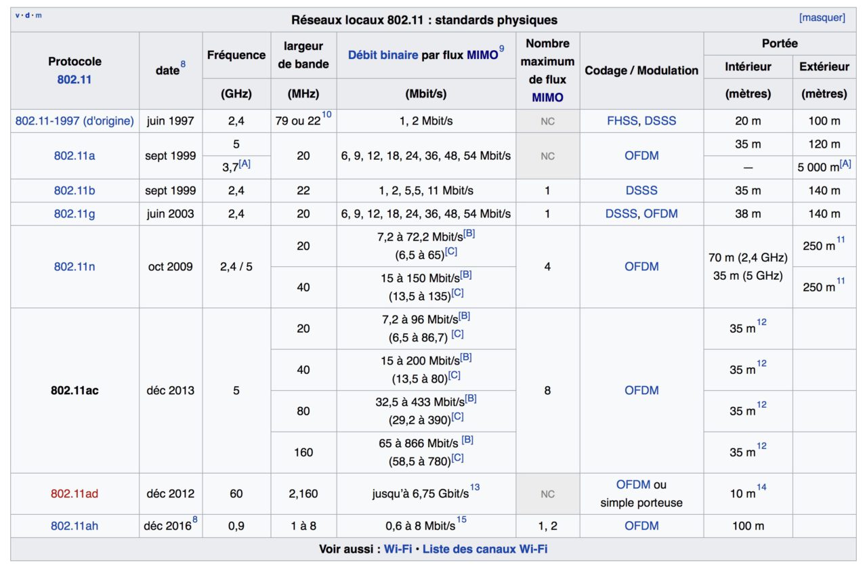
Task: Follow OFDM link in the 802.11ad row
Action: click(633, 484)
